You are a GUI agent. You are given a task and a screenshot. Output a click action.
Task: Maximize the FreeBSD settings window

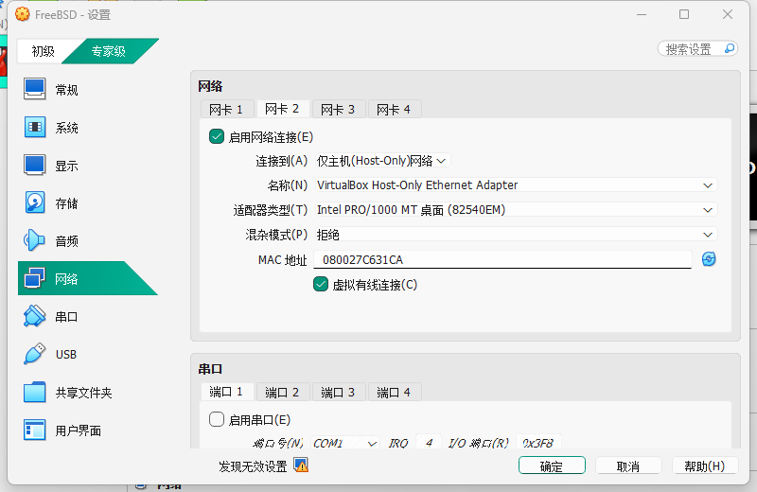pos(684,14)
